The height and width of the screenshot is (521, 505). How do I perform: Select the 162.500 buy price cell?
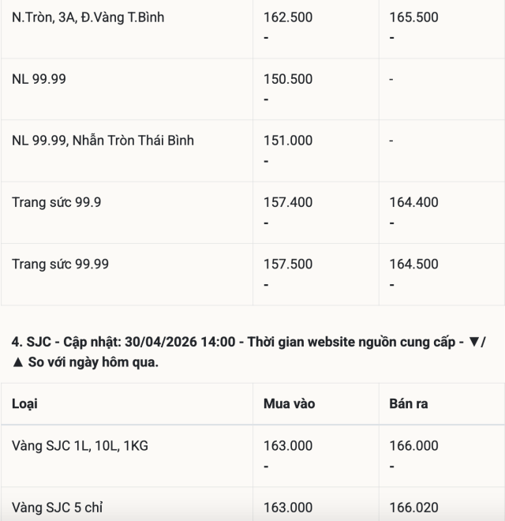(x=288, y=17)
